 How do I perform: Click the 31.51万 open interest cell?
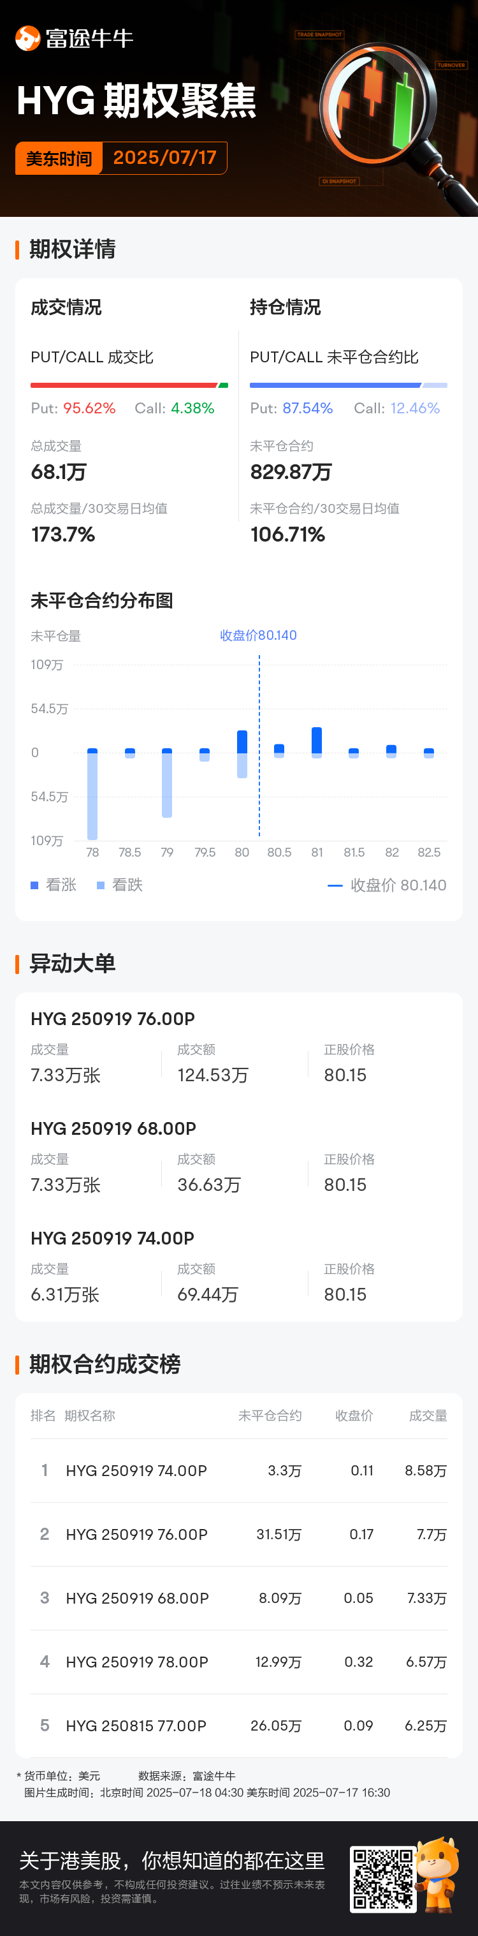click(x=279, y=1535)
